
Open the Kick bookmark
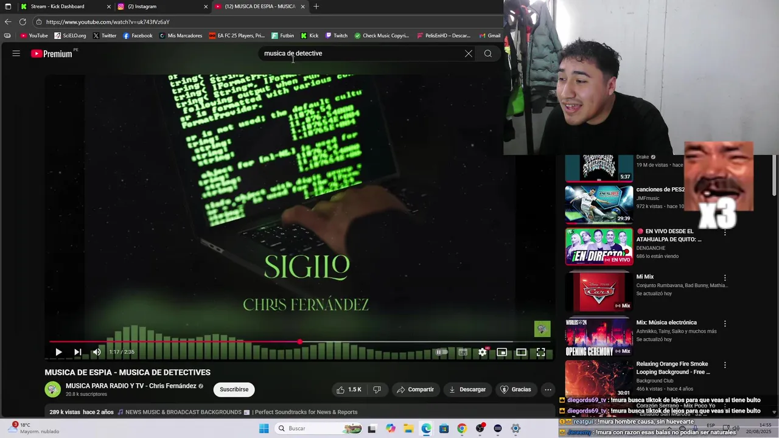pyautogui.click(x=310, y=36)
